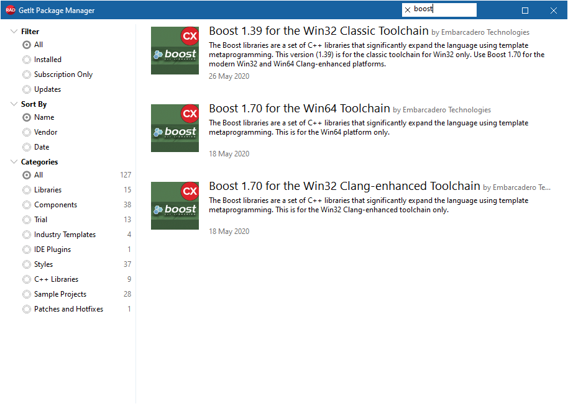Open Boost 1.70 Win32 Clang-enhanced package thumbnail
Viewport: 568px width, 409px height.
click(x=175, y=205)
